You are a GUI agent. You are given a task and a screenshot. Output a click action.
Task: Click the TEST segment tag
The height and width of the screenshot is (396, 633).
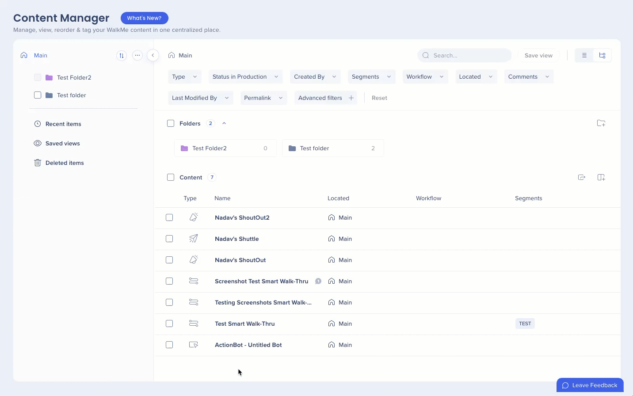pyautogui.click(x=525, y=324)
